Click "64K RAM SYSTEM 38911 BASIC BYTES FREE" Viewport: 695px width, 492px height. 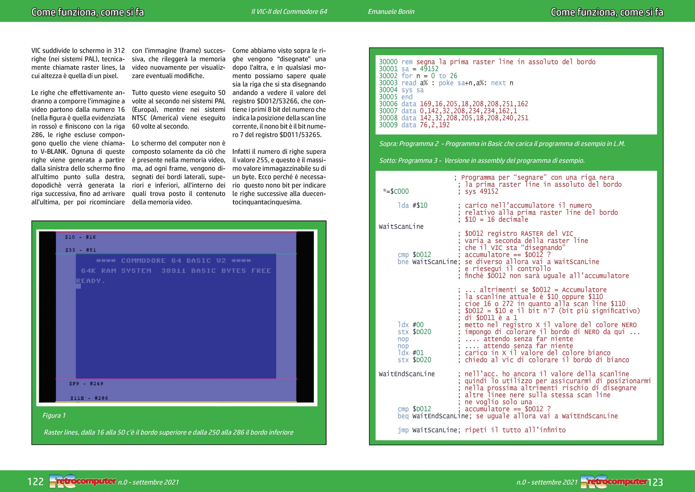point(176,271)
